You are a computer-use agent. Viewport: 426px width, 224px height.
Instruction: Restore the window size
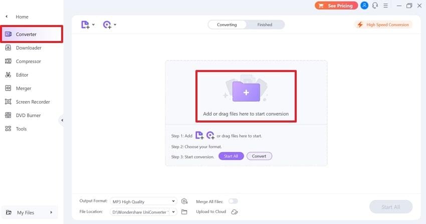pyautogui.click(x=409, y=5)
